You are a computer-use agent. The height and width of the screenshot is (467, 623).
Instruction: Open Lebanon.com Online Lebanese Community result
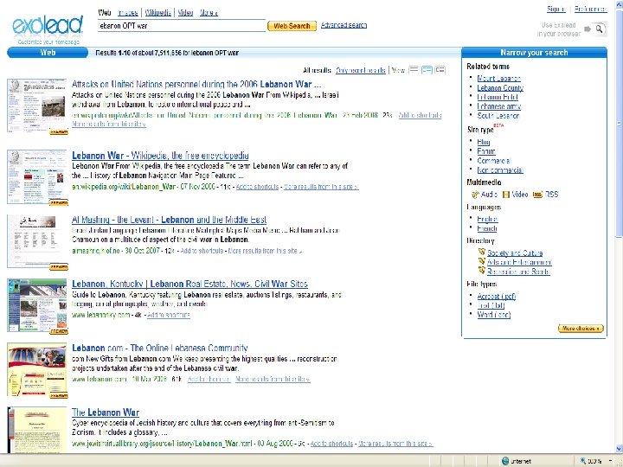[160, 348]
